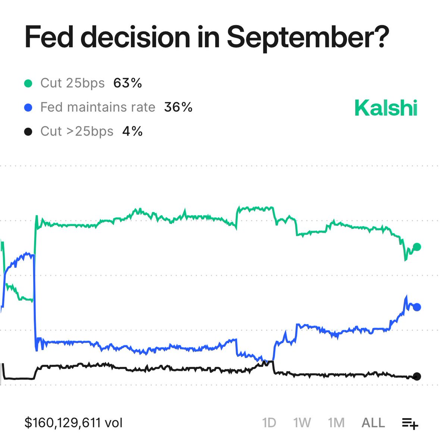Screen dimensions: 442x448
Task: Open the Cut 25bps market details
Action: [x=73, y=83]
